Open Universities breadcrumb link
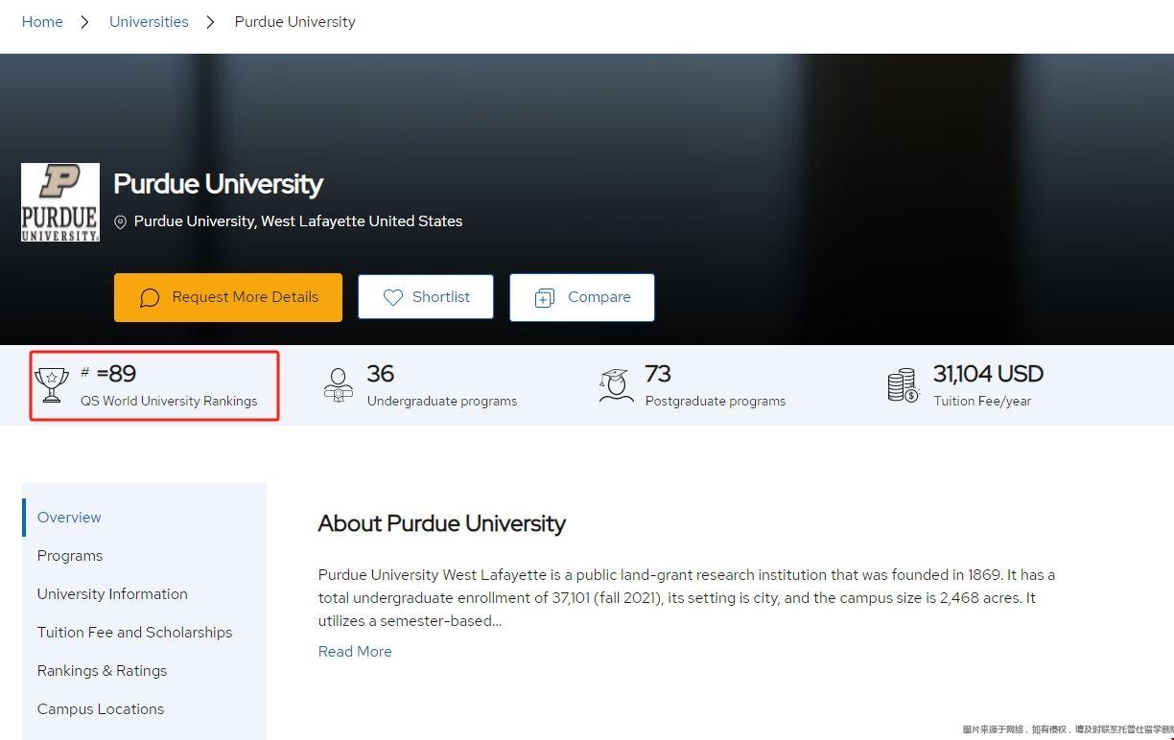This screenshot has width=1174, height=740. [x=149, y=22]
